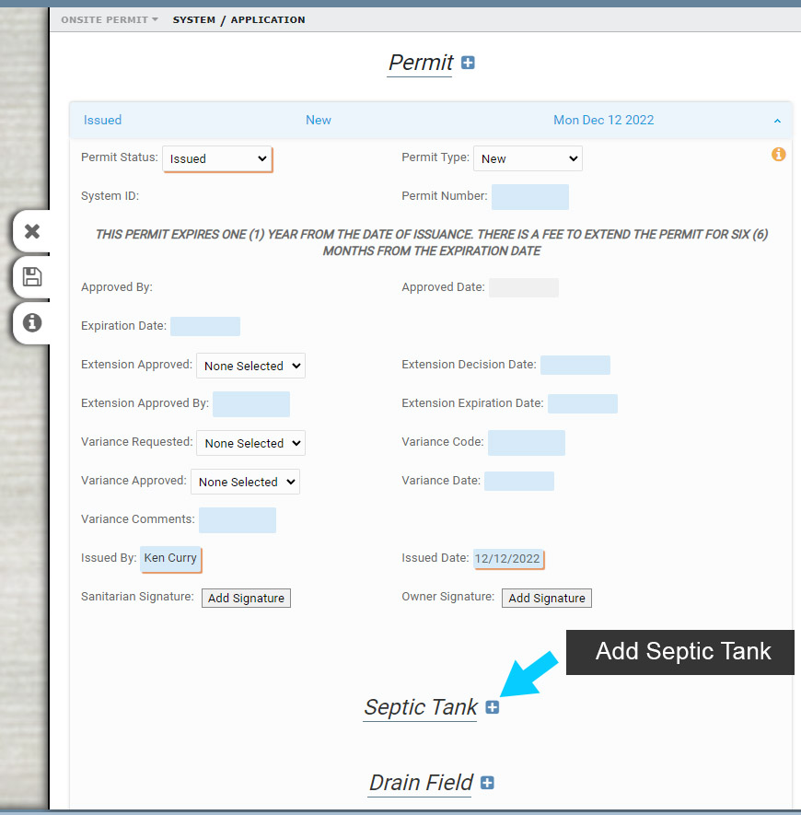Screen dimensions: 801x815
Task: Click the X close icon in side toolbar
Action: coord(32,231)
